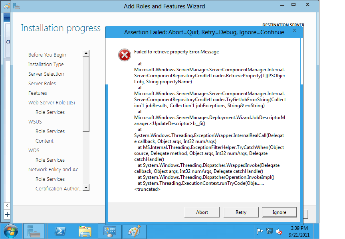345x239 pixels.
Task: Click the '<truncated>' text in dialog
Action: point(147,189)
